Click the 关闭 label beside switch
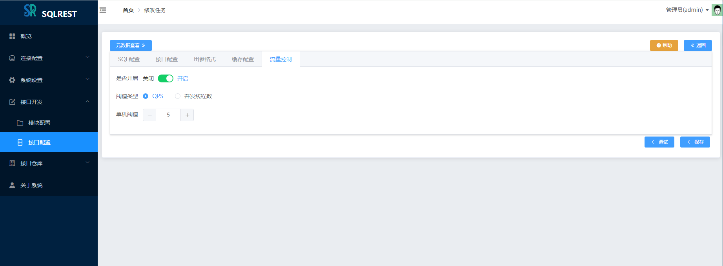 (148, 78)
